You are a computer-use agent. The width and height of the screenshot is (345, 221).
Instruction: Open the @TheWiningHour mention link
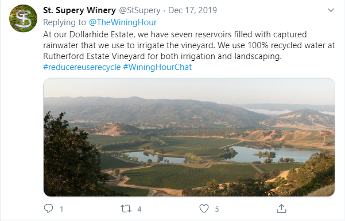tap(123, 22)
